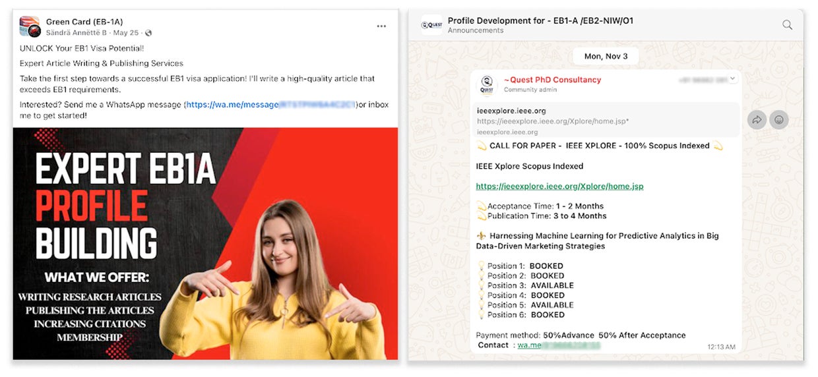818x377 pixels.
Task: Expand the message options chevron
Action: coord(732,79)
